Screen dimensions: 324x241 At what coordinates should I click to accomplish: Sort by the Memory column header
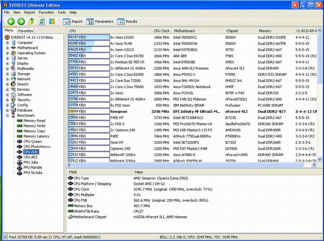(x=275, y=31)
